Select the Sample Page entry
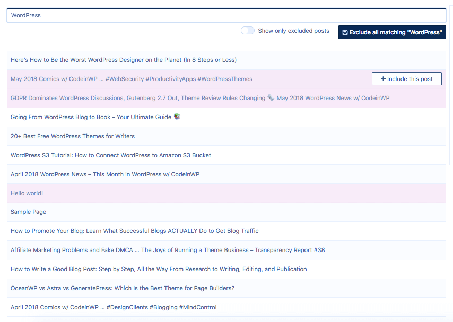 [29, 212]
